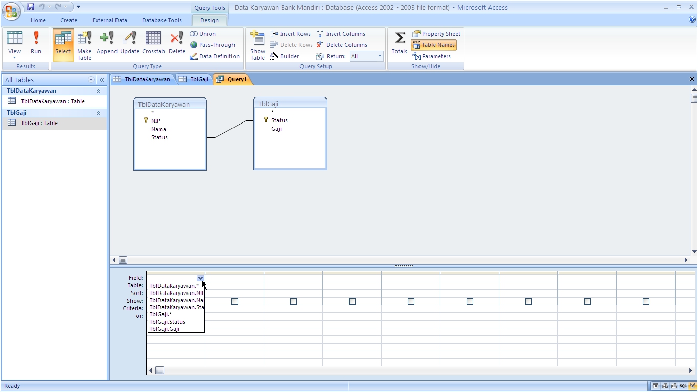Toggle Show checkbox in fifth grid column
Screen dimensions: 698x392
pyautogui.click(x=411, y=301)
